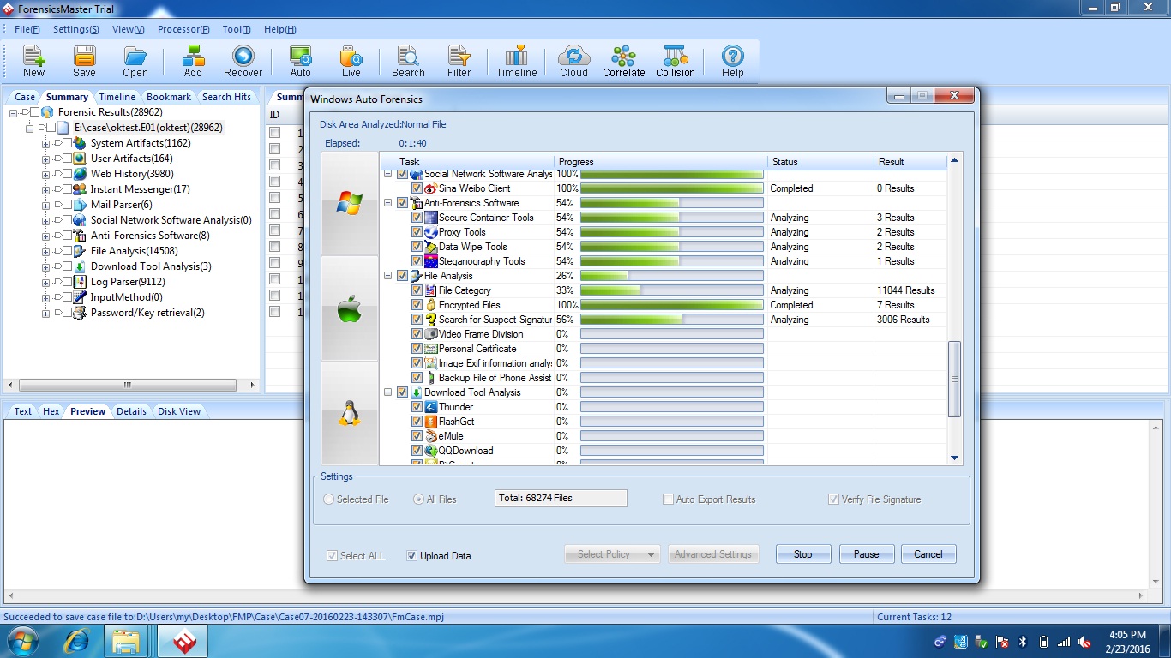Collapse the File Analysis task group

[387, 276]
